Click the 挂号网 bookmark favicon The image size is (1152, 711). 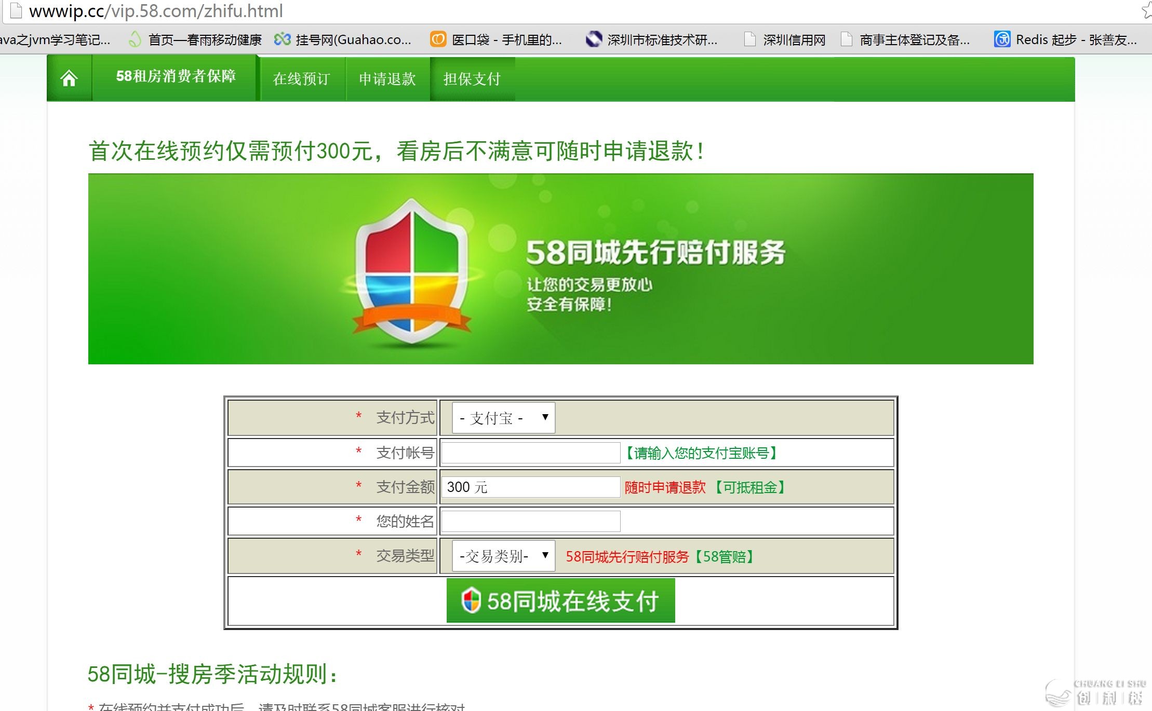pyautogui.click(x=282, y=39)
